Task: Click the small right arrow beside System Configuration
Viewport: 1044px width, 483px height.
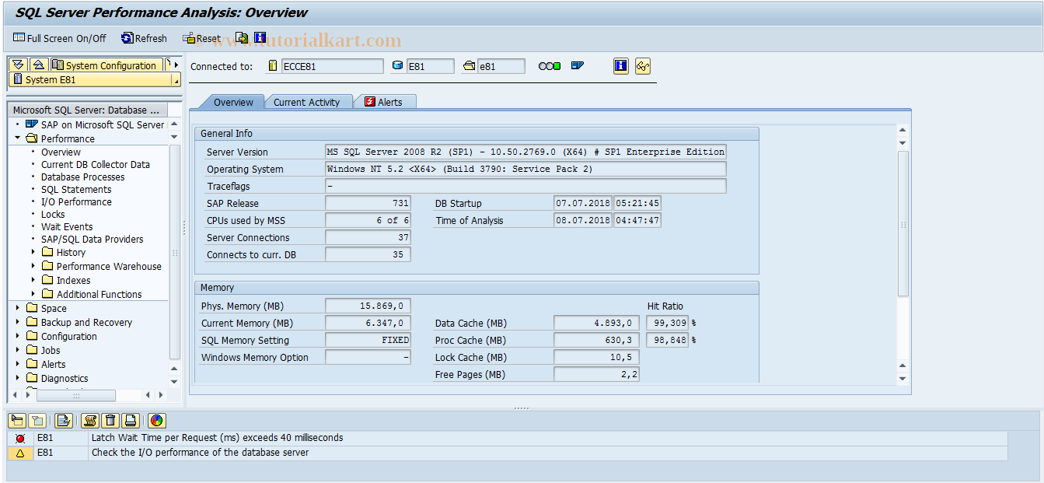Action: (175, 65)
